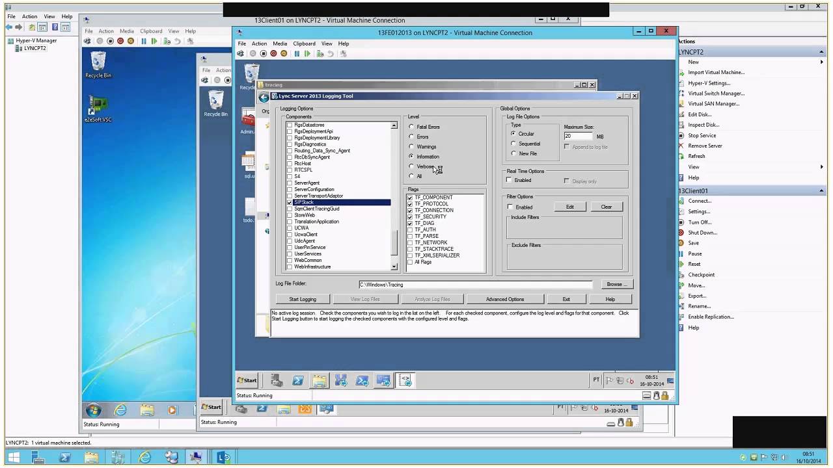833x468 pixels.
Task: Uncheck the SIPStack component checkbox
Action: (x=290, y=202)
